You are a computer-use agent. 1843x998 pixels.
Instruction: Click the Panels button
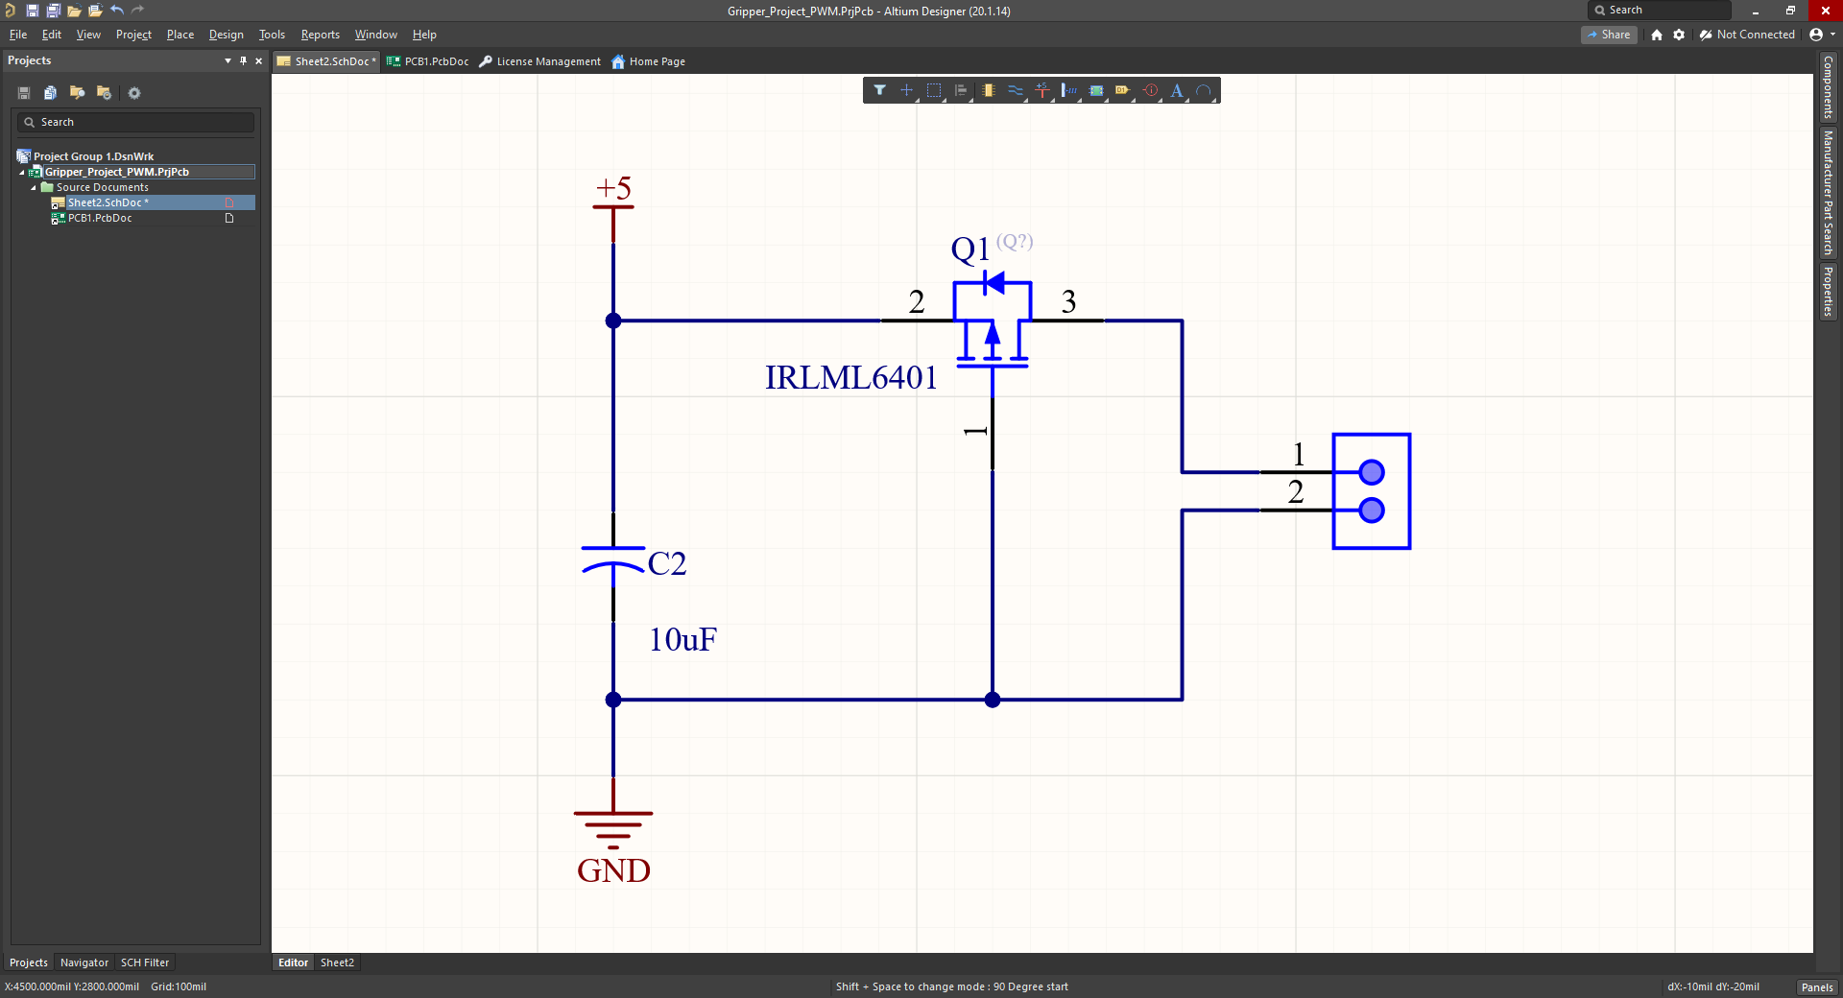(x=1817, y=987)
